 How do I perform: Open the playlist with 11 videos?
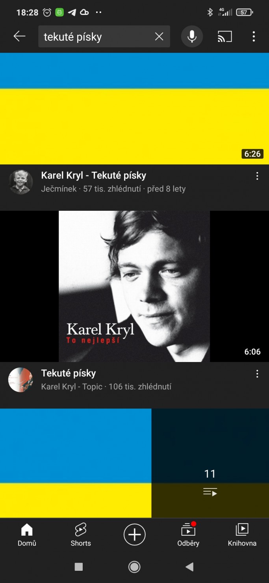[x=210, y=463]
